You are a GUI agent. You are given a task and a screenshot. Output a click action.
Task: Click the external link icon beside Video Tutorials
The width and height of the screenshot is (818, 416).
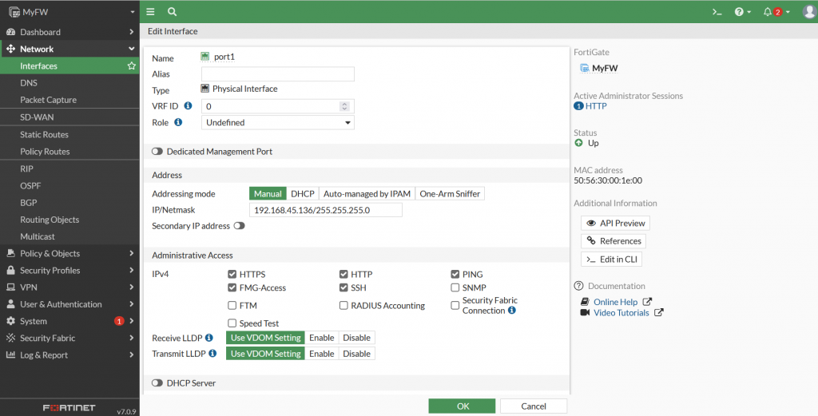pyautogui.click(x=659, y=313)
